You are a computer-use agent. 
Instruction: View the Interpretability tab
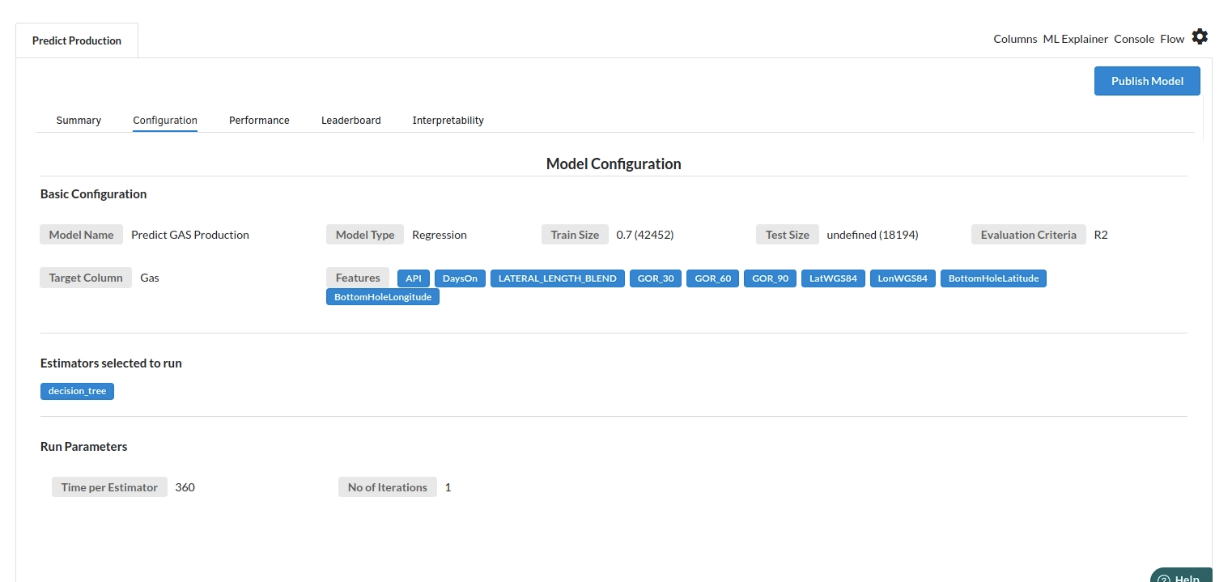(x=448, y=121)
